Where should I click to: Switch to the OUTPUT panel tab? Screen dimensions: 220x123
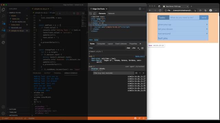[x=47, y=73]
